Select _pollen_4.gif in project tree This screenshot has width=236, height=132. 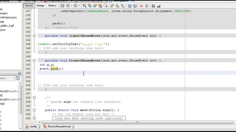click(x=7, y=26)
